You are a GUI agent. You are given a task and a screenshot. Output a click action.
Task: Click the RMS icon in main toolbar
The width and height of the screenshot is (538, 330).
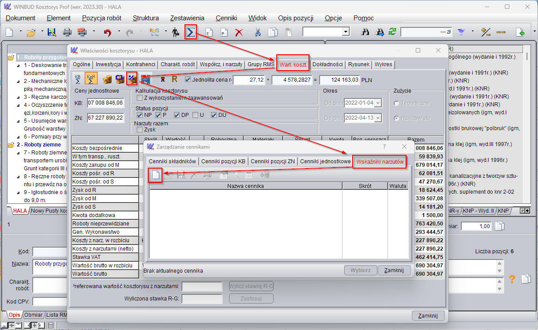coord(154,32)
